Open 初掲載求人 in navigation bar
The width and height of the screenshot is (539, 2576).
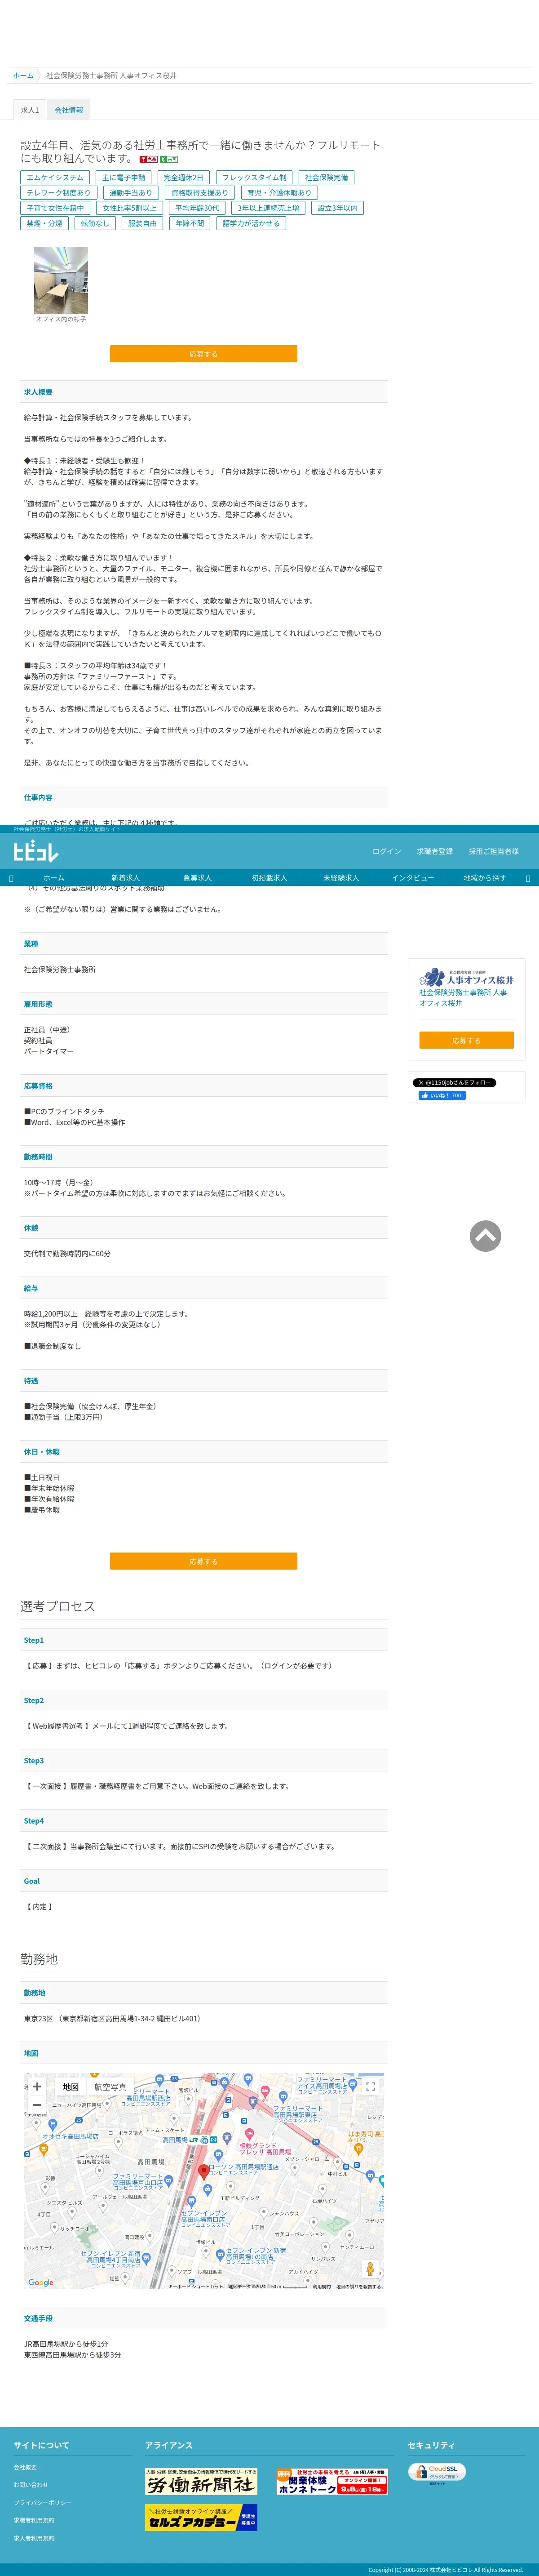coord(269,878)
